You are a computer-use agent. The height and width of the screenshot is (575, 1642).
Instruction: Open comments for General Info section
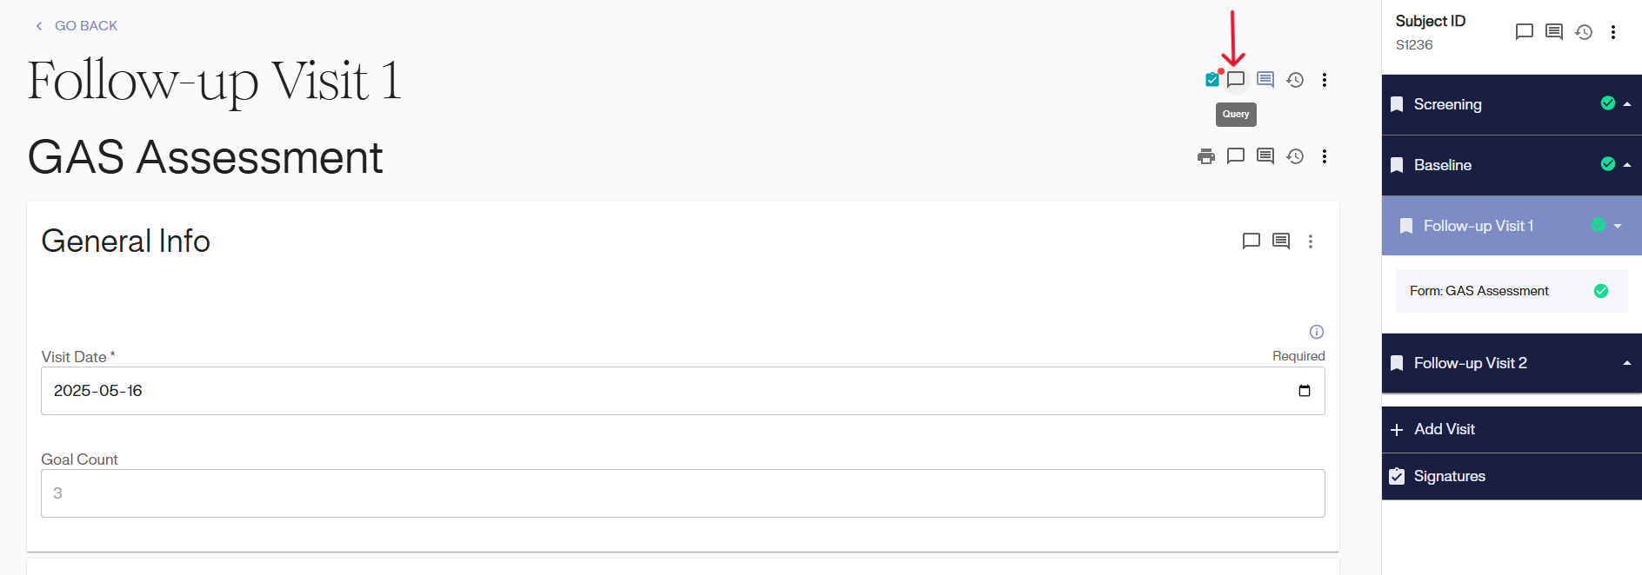1281,241
